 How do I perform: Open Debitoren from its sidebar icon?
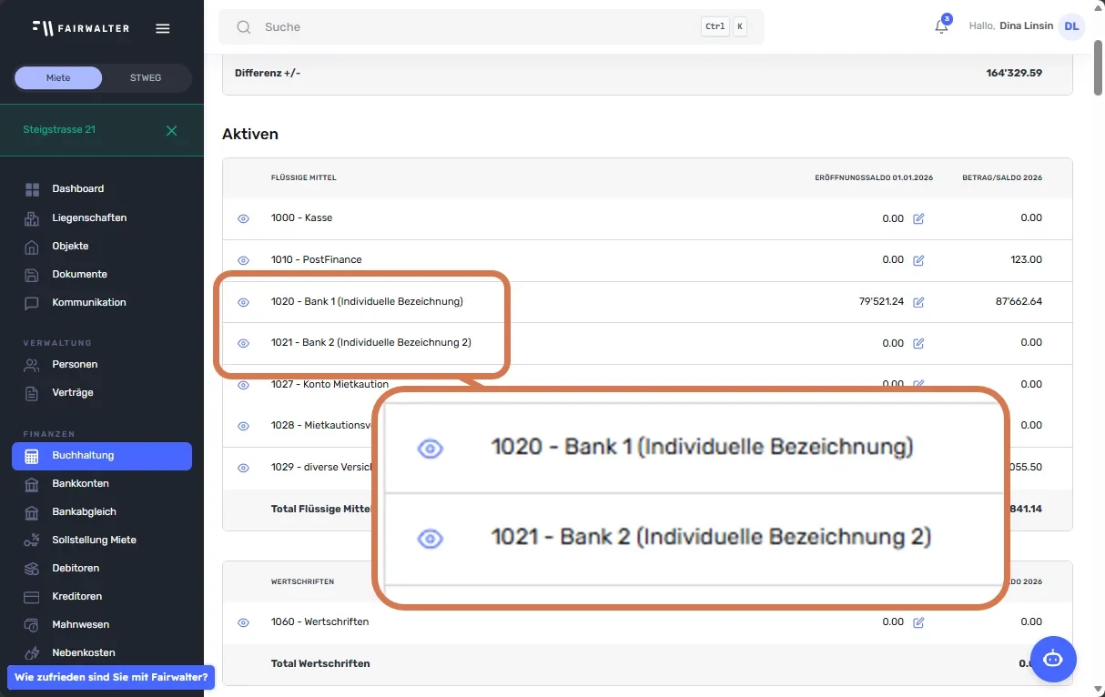(x=32, y=569)
